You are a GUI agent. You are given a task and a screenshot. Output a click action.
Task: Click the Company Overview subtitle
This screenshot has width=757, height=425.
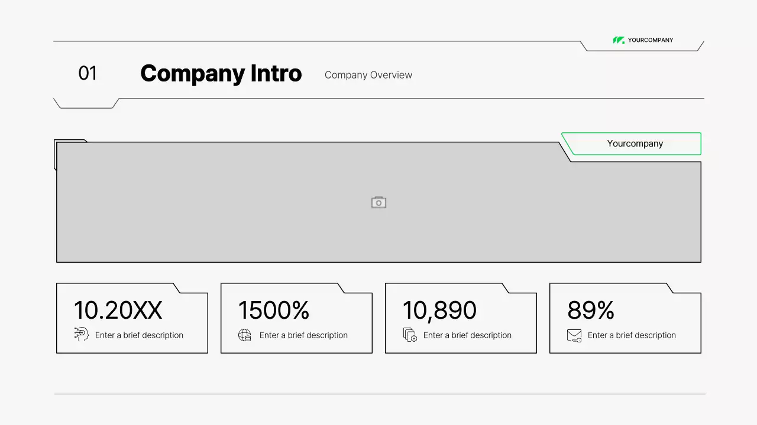click(368, 75)
